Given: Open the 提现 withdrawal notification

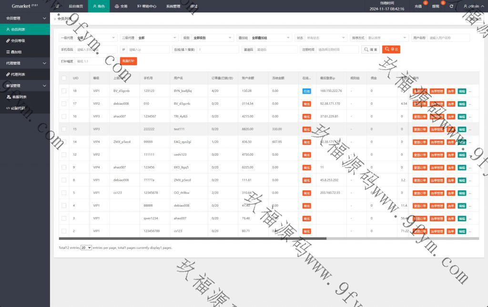Looking at the screenshot, I should (x=436, y=7).
